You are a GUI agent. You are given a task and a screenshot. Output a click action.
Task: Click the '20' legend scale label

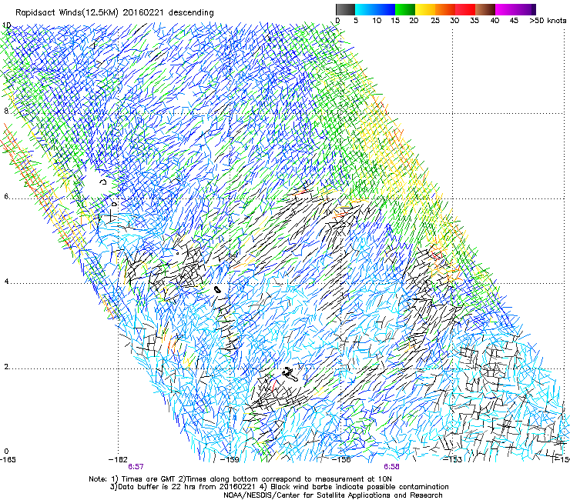click(414, 21)
